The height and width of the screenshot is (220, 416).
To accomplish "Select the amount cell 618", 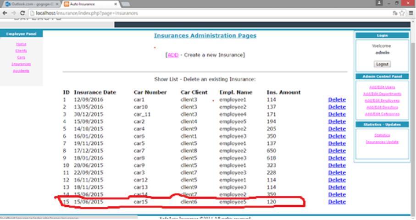I will point(272,158).
